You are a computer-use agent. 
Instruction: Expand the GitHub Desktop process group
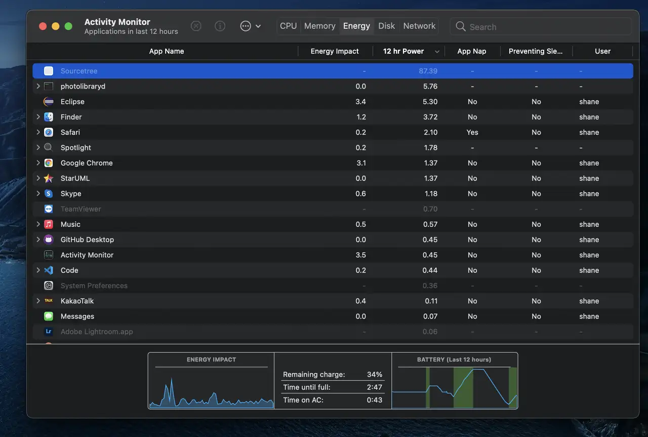tap(38, 240)
